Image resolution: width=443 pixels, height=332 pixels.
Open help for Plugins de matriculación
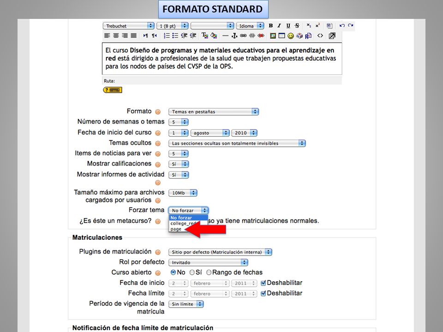click(158, 252)
